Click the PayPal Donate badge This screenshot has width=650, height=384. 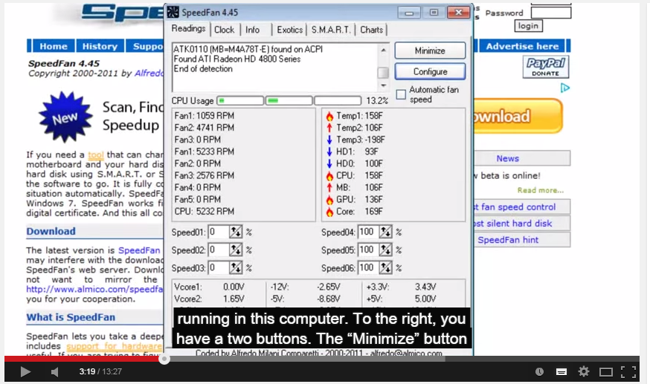click(x=546, y=67)
